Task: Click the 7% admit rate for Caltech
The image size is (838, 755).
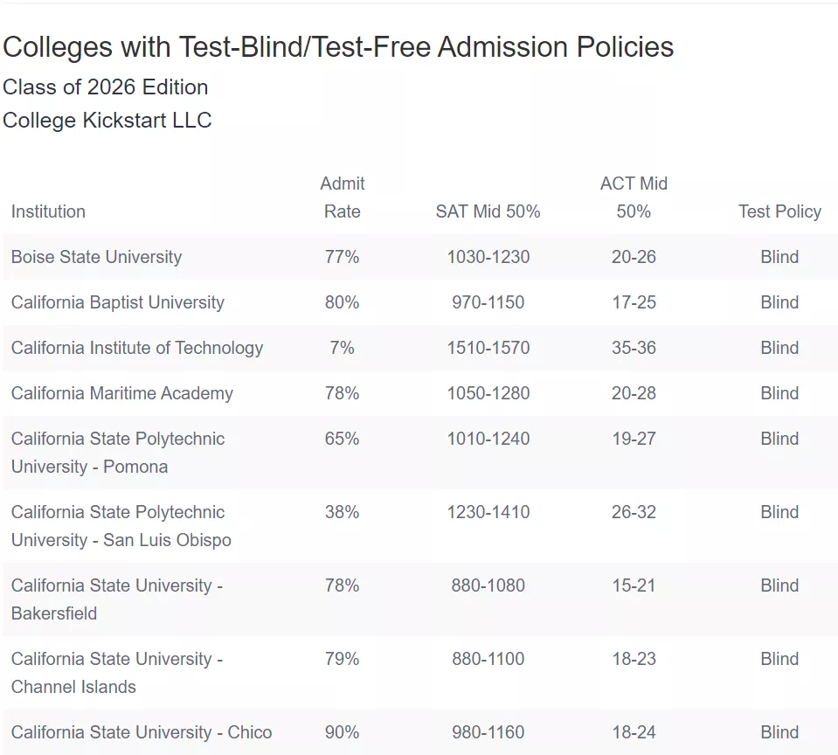Action: 342,348
